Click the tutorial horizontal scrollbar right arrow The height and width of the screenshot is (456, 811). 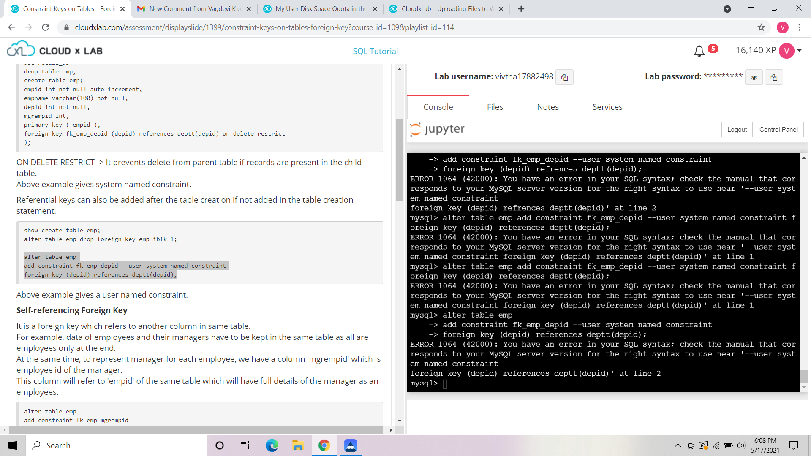tap(391, 430)
